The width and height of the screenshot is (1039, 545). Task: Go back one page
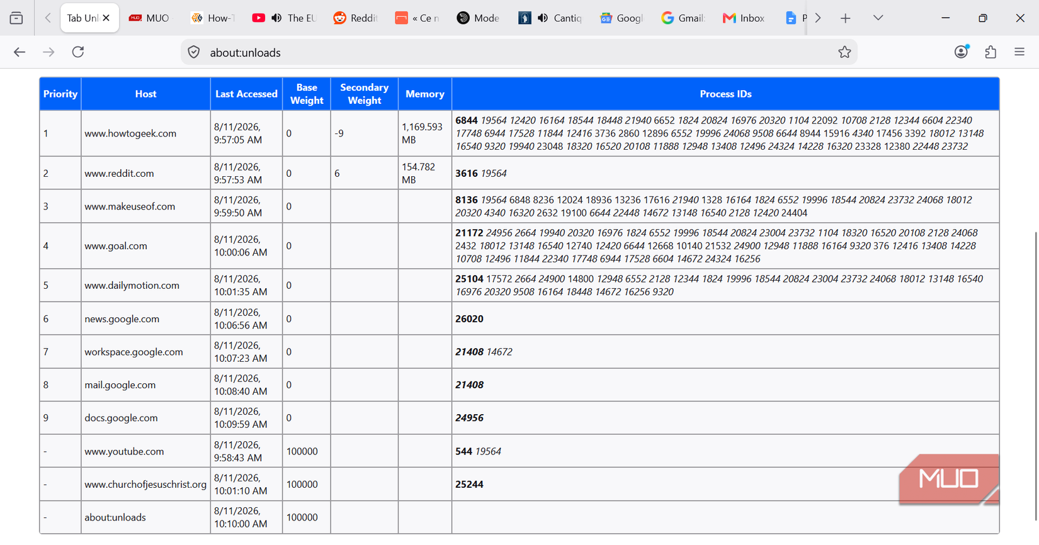[20, 52]
